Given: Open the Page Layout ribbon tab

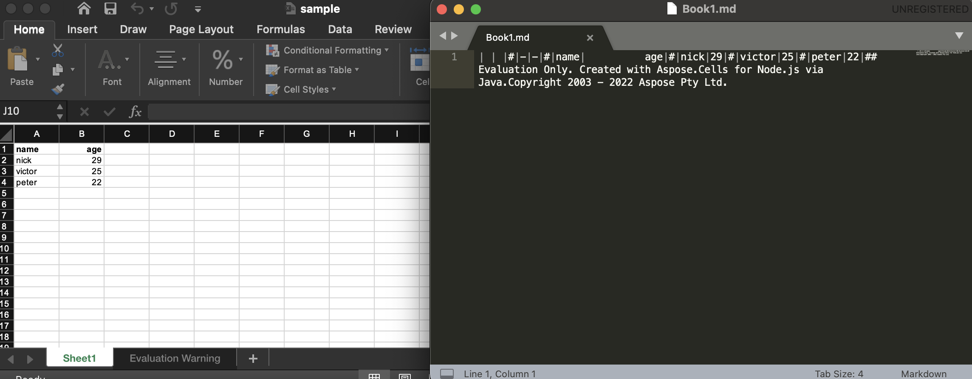Looking at the screenshot, I should (x=201, y=29).
